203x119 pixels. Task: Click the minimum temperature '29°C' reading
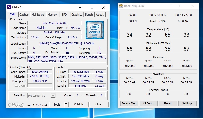pos(186,61)
